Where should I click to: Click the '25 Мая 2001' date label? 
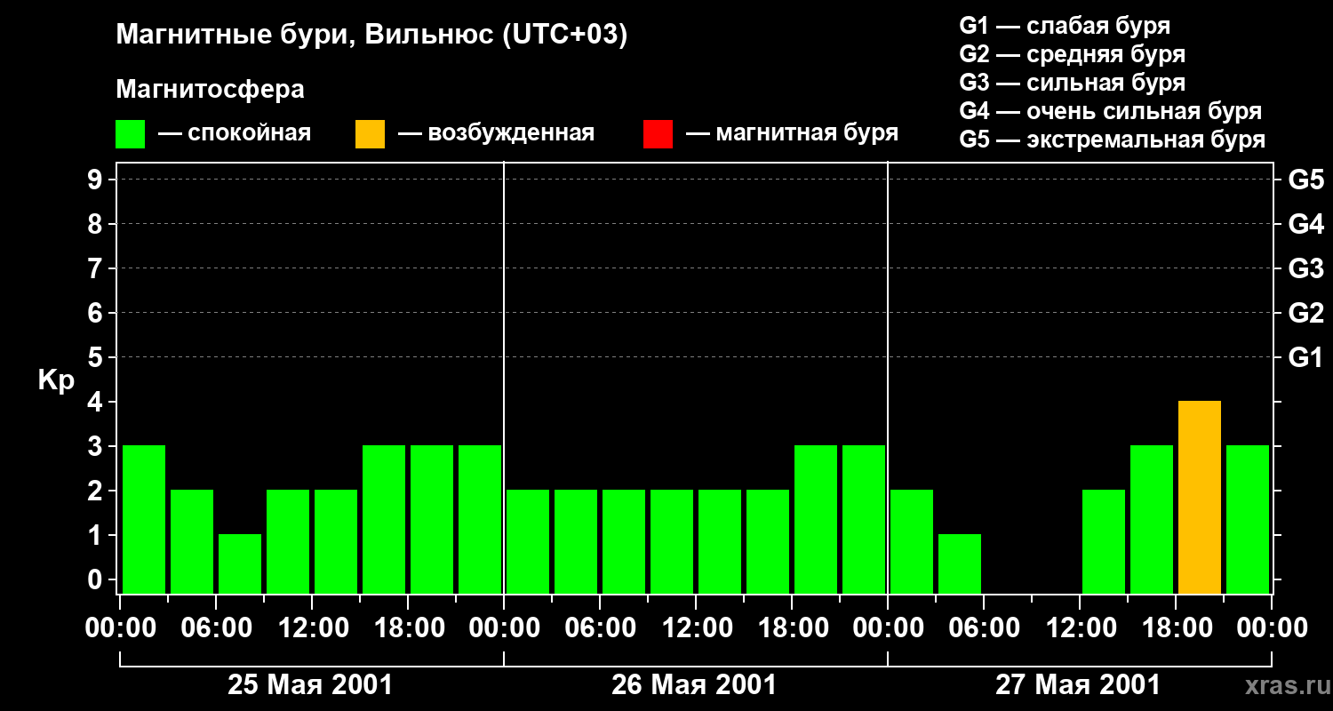[x=310, y=685]
